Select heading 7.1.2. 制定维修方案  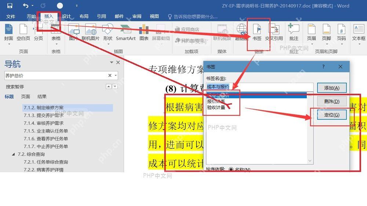click(68, 108)
